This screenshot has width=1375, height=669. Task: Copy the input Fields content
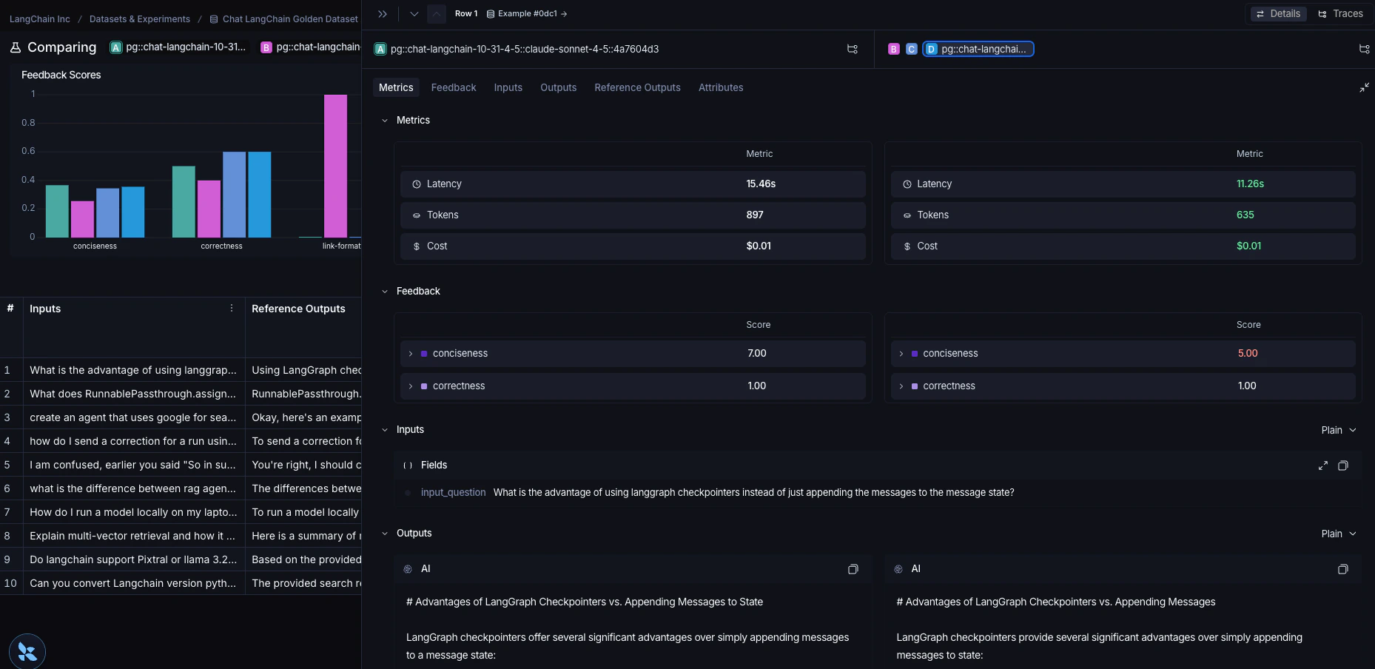[x=1344, y=466]
